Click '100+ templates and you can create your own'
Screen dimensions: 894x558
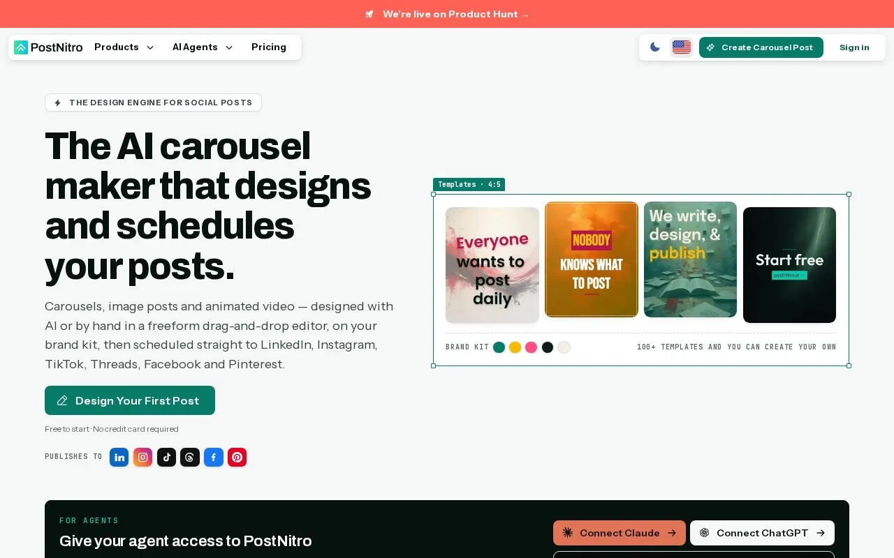736,347
